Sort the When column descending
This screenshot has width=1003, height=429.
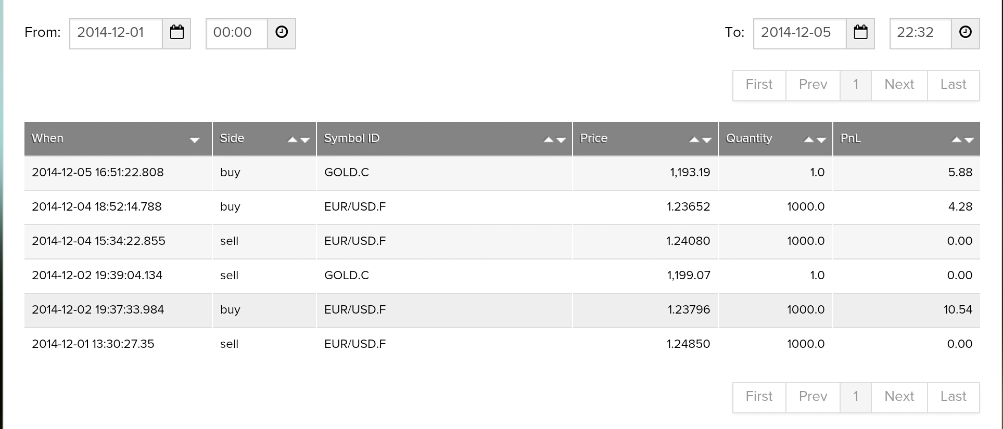point(194,140)
